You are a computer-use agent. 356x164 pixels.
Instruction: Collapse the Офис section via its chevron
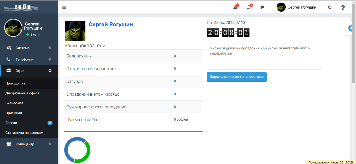(x=50, y=70)
